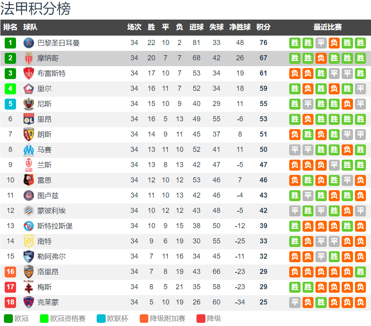Click the Marseille club logo
The height and width of the screenshot is (326, 371).
tap(29, 150)
